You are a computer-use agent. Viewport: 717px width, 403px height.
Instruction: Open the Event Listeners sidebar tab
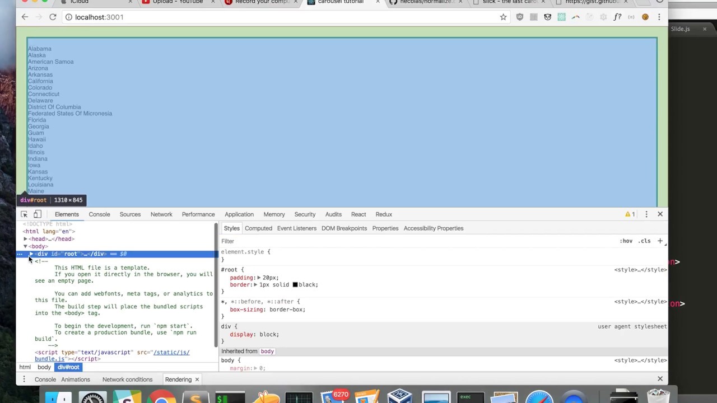297,228
